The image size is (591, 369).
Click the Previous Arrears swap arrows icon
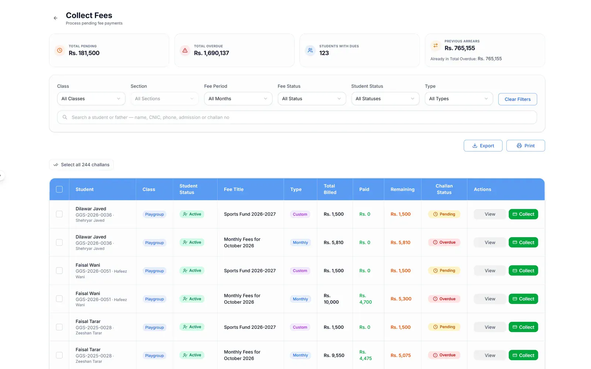(435, 45)
